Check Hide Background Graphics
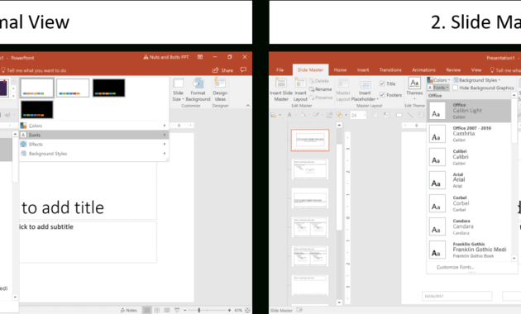The height and width of the screenshot is (314, 521). [x=455, y=88]
